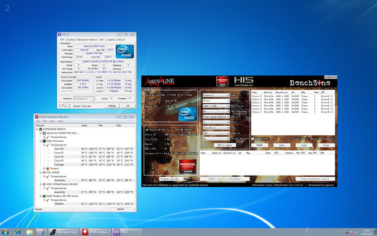
Task: Click the BenchZone logo
Action: pos(310,83)
